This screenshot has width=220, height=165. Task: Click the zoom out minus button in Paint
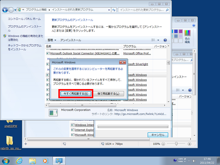163,144
